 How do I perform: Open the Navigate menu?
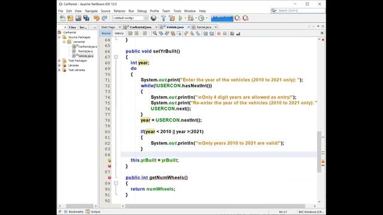[91, 11]
